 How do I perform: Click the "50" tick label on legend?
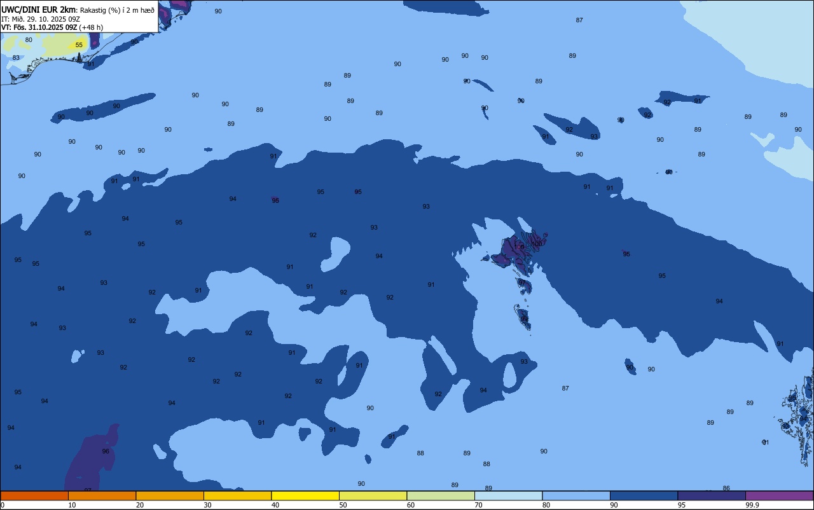(343, 505)
